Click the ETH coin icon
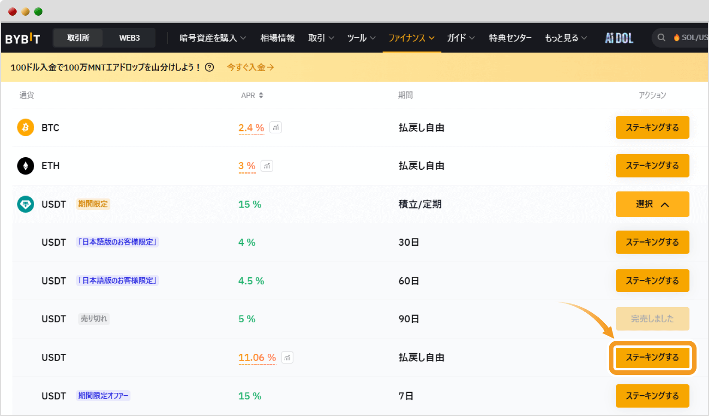 point(25,166)
